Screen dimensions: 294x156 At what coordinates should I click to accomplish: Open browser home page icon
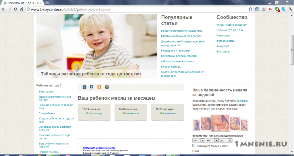(22, 9)
